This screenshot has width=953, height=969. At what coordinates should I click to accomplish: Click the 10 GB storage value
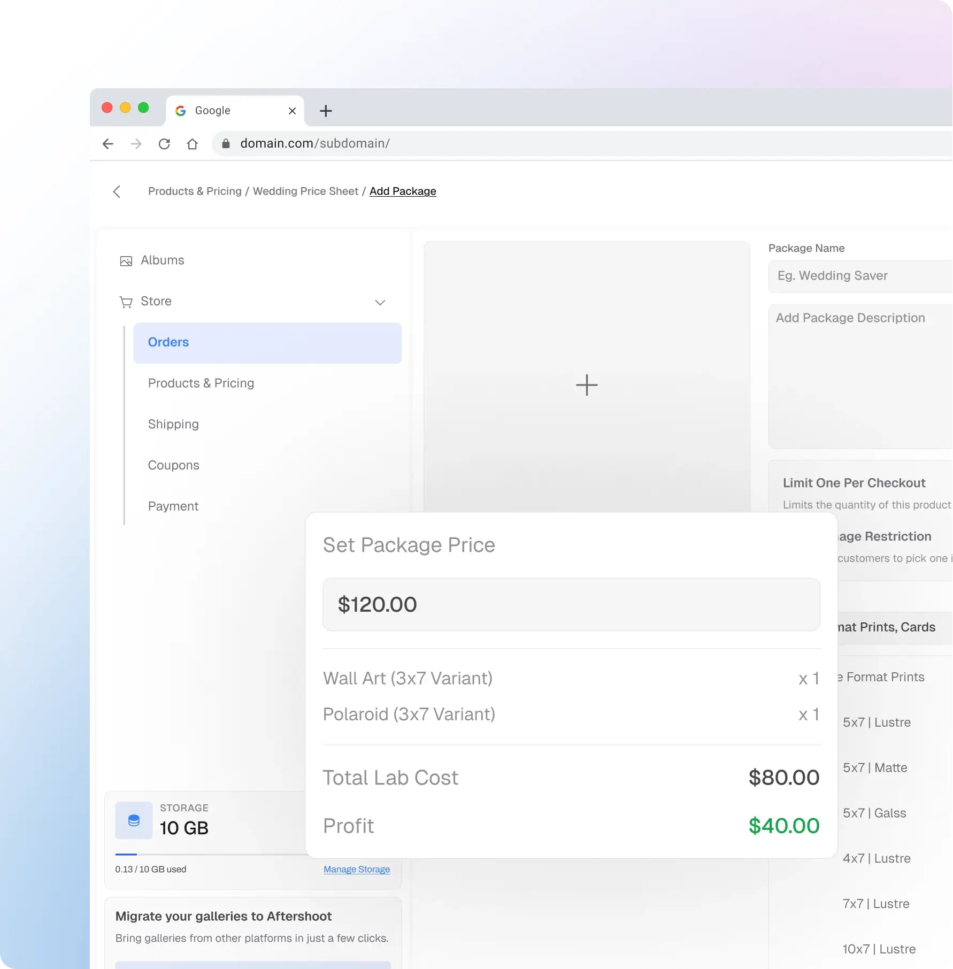click(x=184, y=828)
